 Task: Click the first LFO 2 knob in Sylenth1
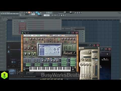52,61
